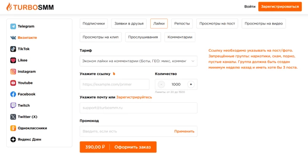308x154 pixels.
Task: Choose the Likee heart icon
Action: pyautogui.click(x=13, y=60)
